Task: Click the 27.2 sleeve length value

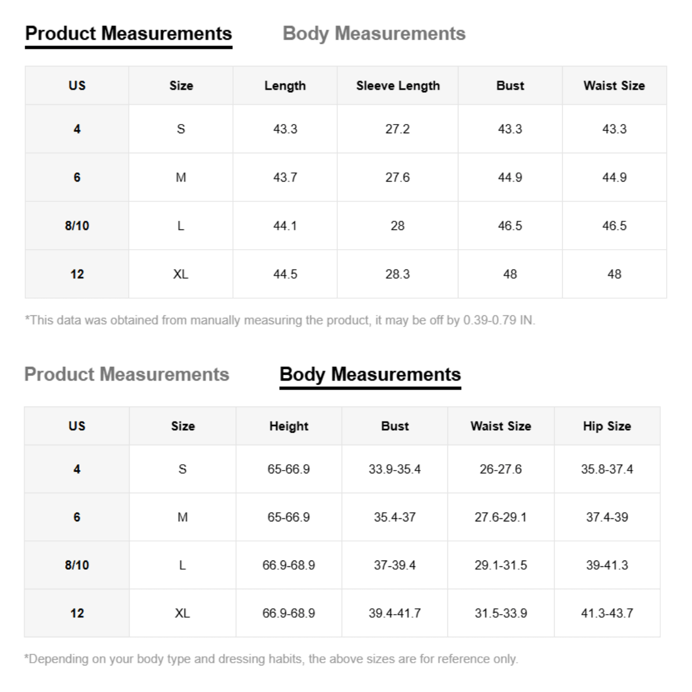Action: 398,129
